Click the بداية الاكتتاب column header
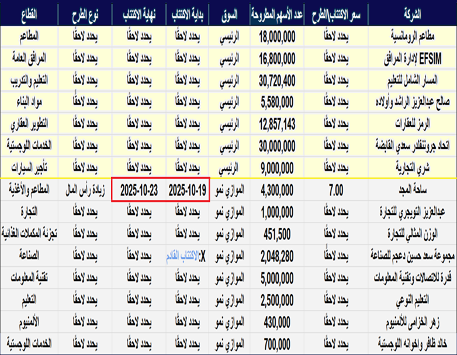 (x=187, y=13)
